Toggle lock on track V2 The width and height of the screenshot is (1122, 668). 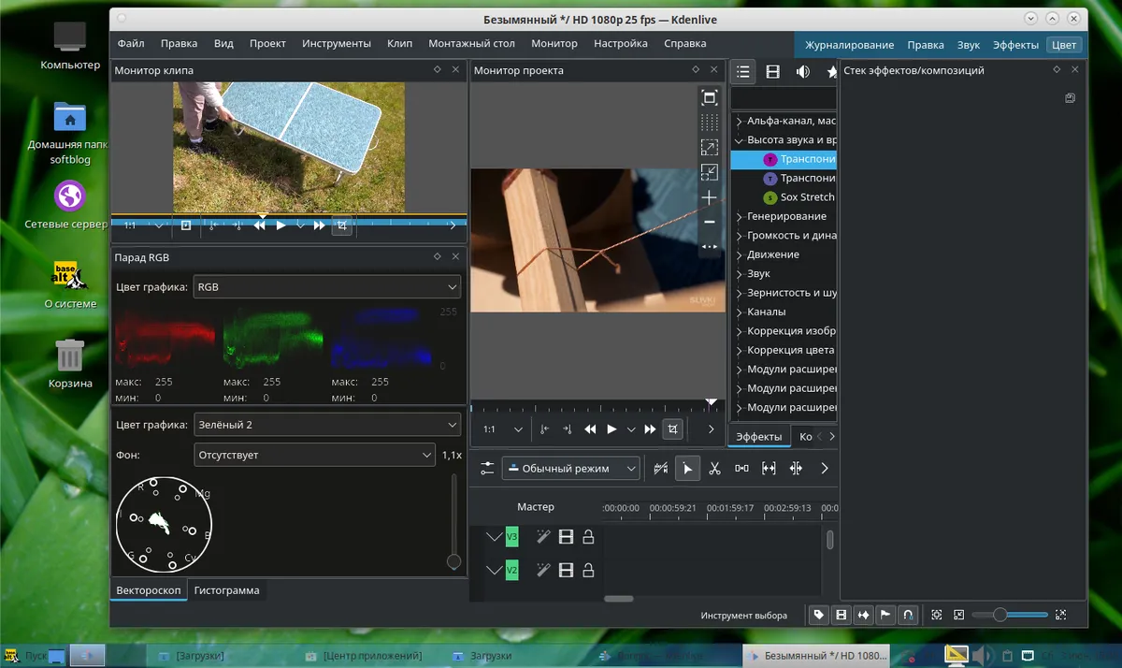588,570
